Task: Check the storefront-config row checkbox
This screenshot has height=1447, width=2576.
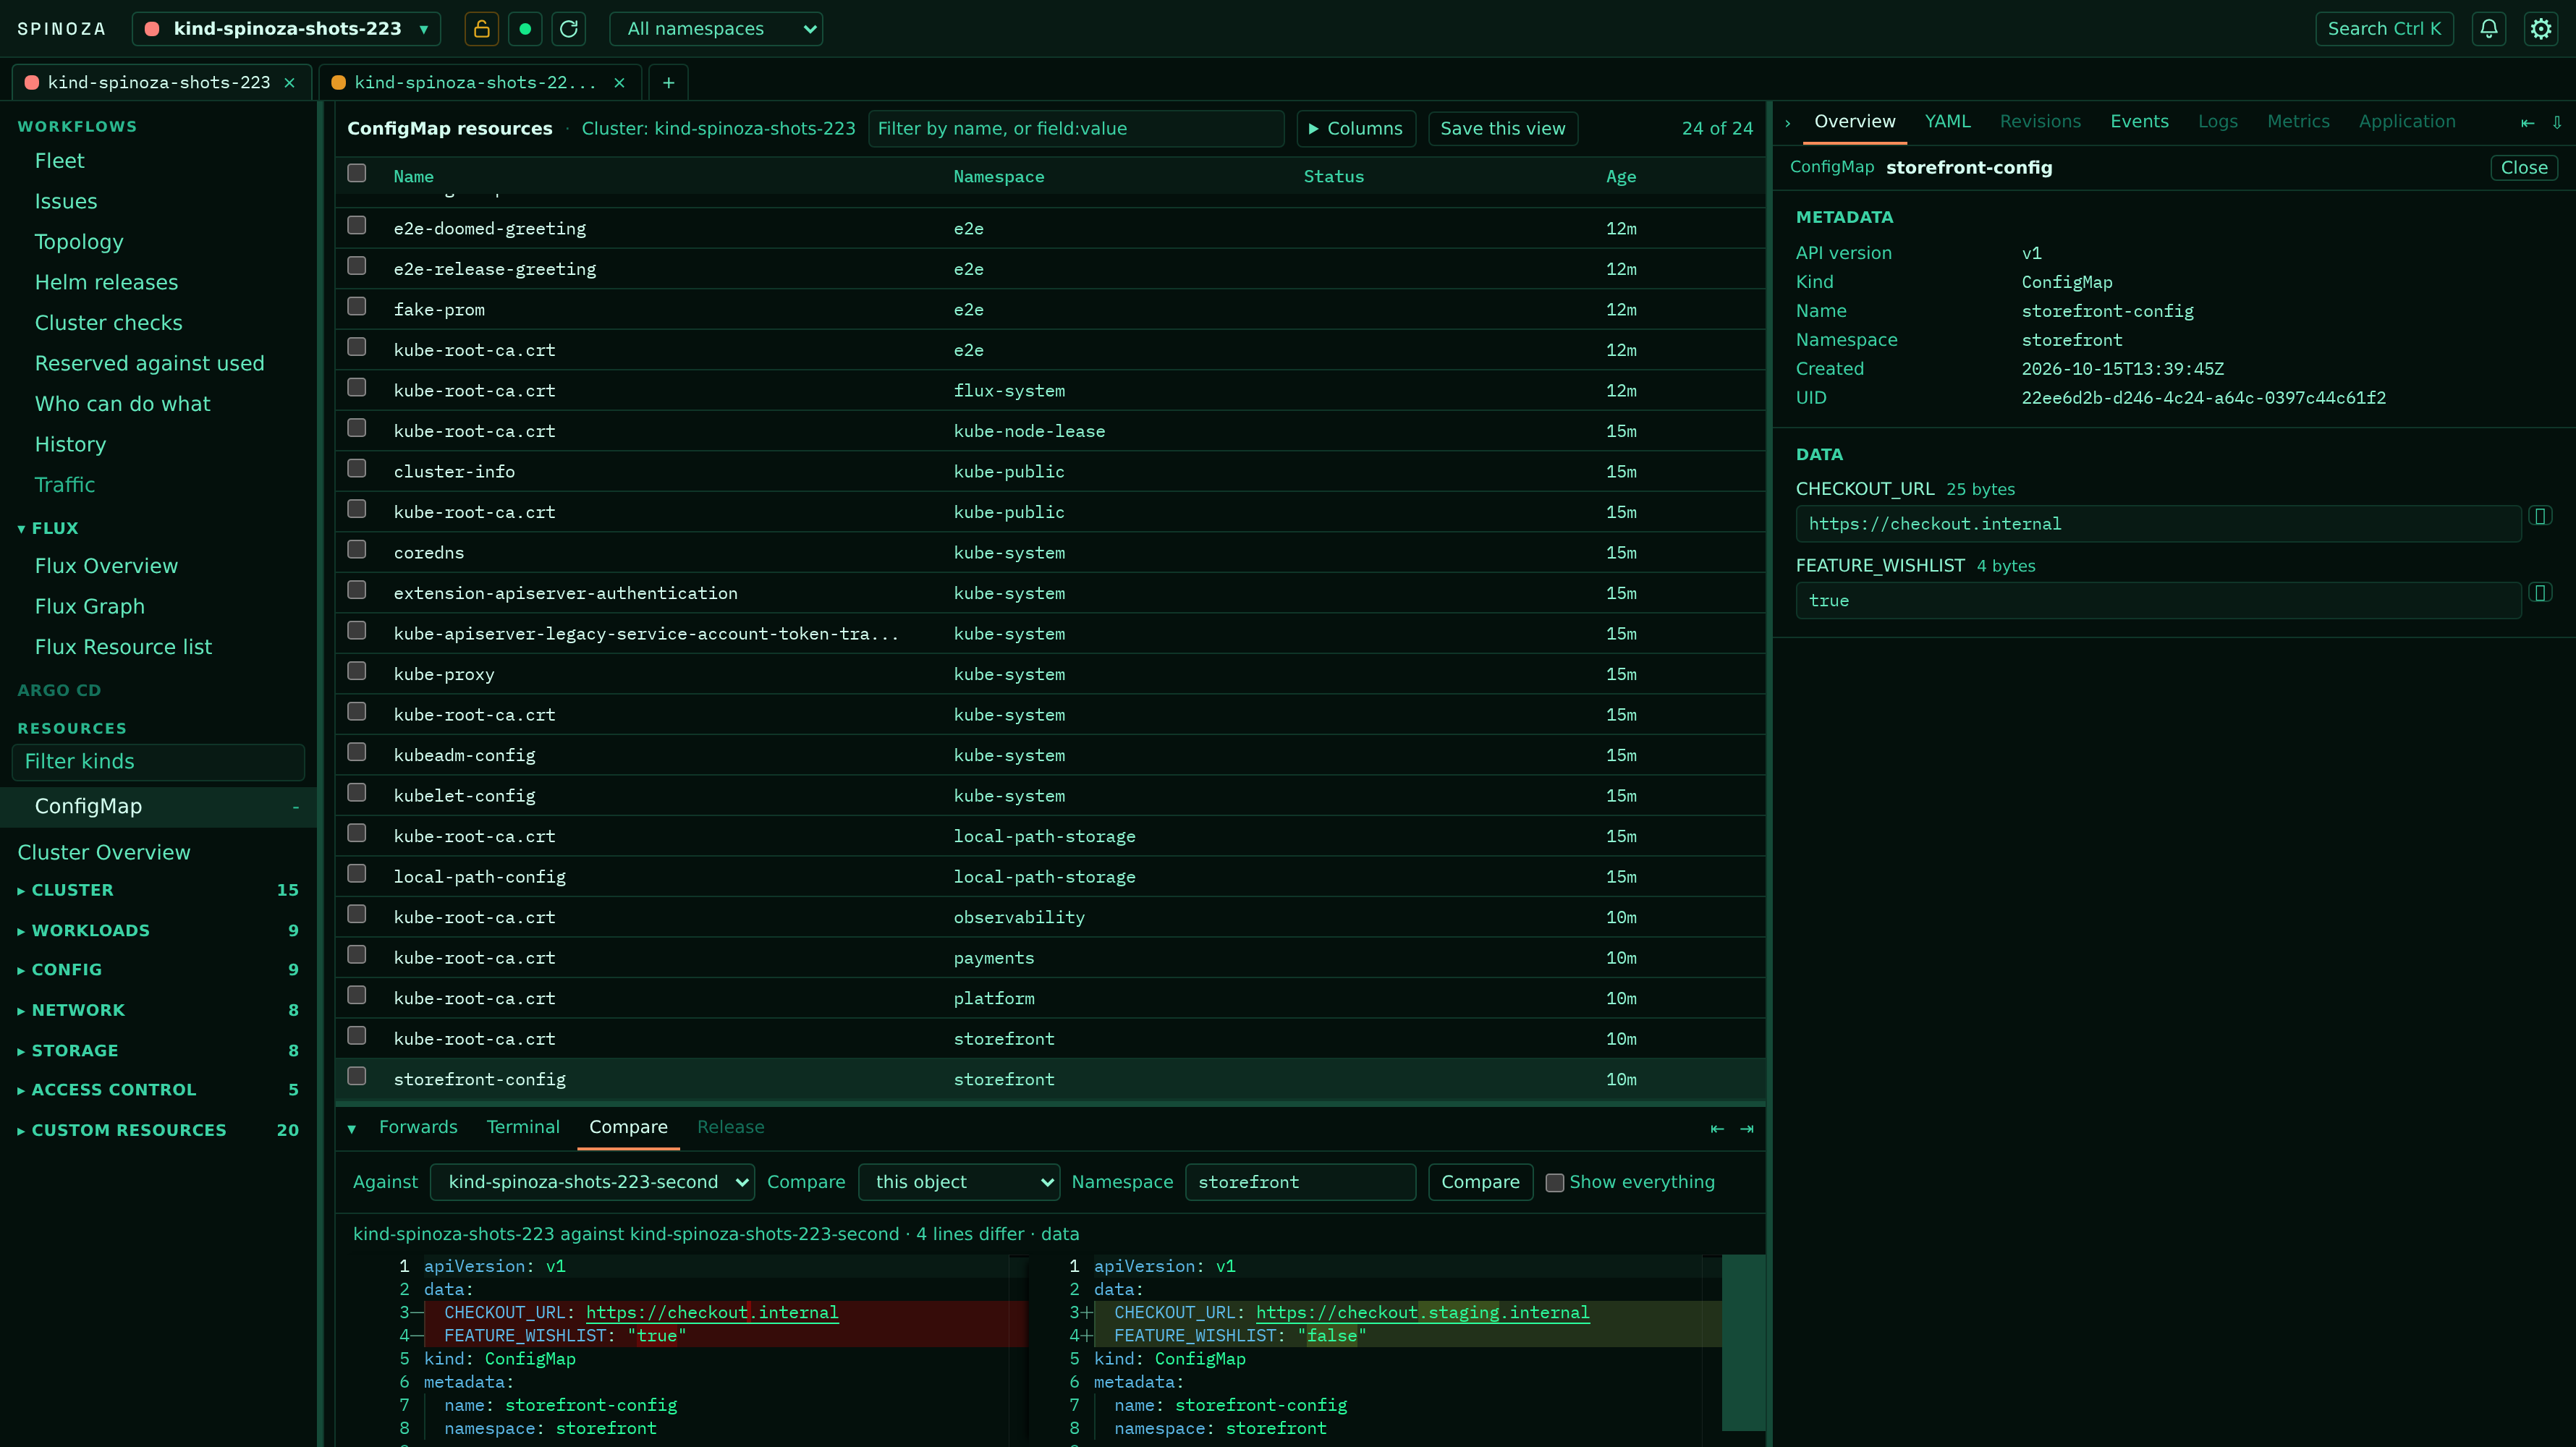Action: tap(357, 1077)
